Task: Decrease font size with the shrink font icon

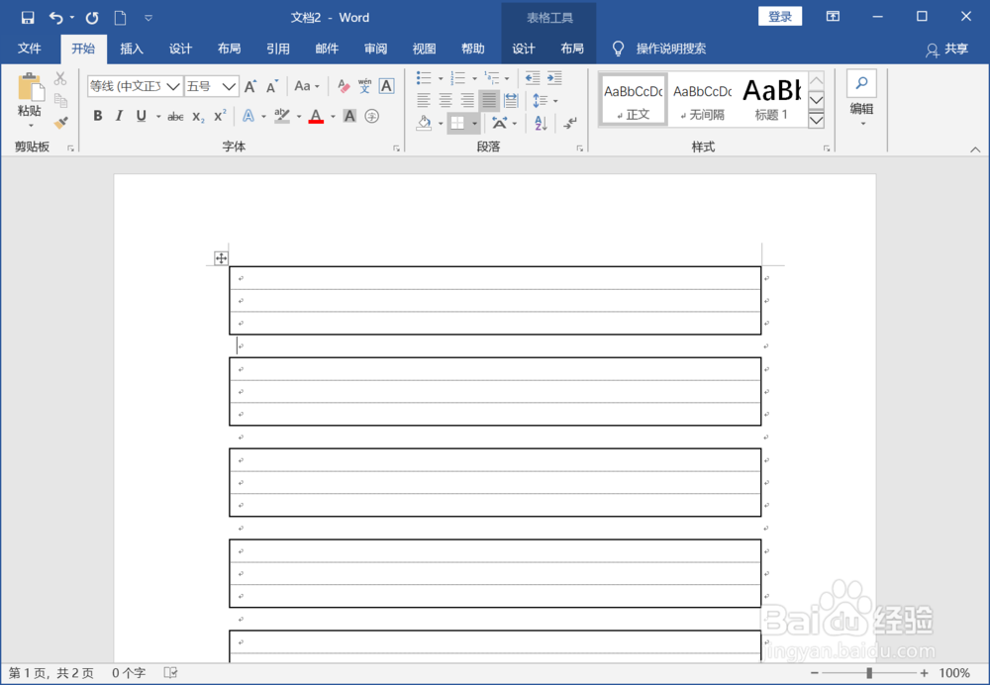Action: pyautogui.click(x=272, y=86)
